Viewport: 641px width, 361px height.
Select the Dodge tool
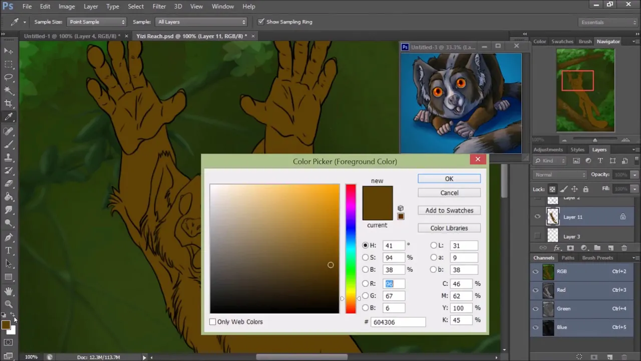(x=9, y=223)
